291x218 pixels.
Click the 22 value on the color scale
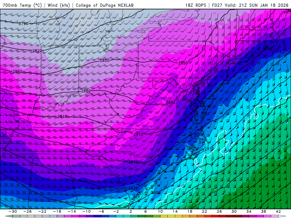204,211
